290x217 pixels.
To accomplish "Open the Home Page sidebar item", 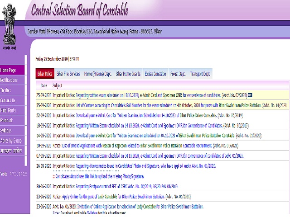I will (x=12, y=70).
